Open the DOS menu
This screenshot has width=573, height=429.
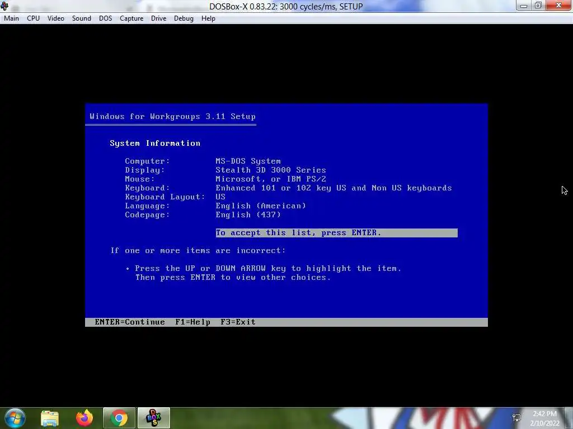tap(105, 18)
